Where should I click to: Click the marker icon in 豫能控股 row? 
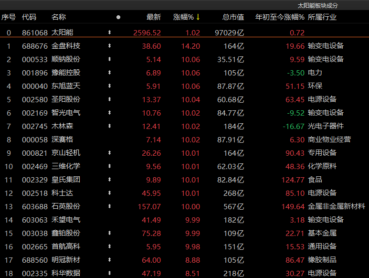(109, 73)
